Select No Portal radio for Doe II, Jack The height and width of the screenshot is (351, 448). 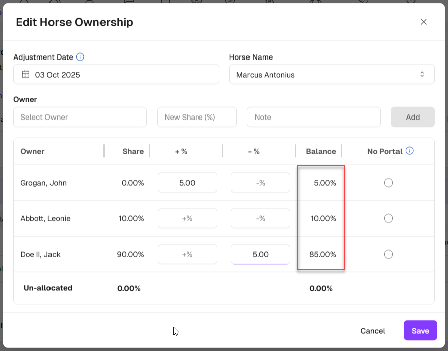point(388,254)
